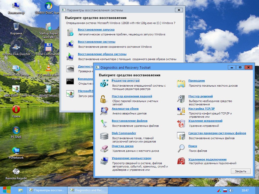Viewport: 259px width, 194px height.
Task: Open the 'Восстановление файлов' link
Action: tap(129, 121)
